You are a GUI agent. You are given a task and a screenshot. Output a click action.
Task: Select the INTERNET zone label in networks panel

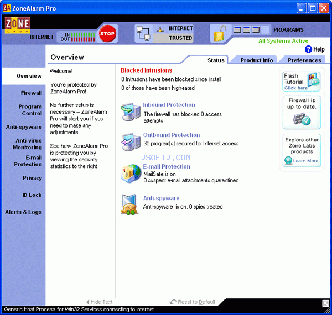pyautogui.click(x=180, y=28)
